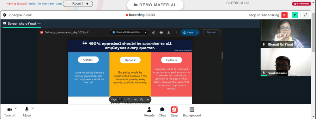Click Bharati Rai video thumbnail
Screen dimensions: 316x119
click(286, 34)
